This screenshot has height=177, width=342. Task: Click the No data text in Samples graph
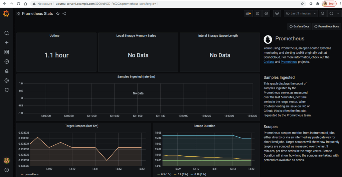138,93
